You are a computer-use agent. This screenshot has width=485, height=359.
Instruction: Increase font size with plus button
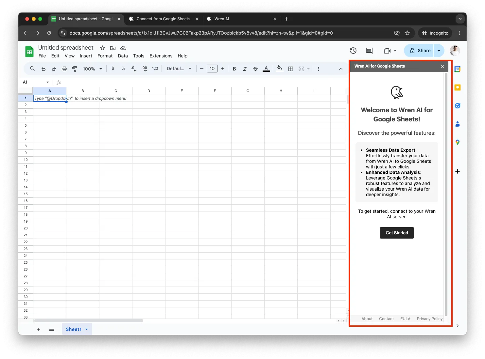223,69
